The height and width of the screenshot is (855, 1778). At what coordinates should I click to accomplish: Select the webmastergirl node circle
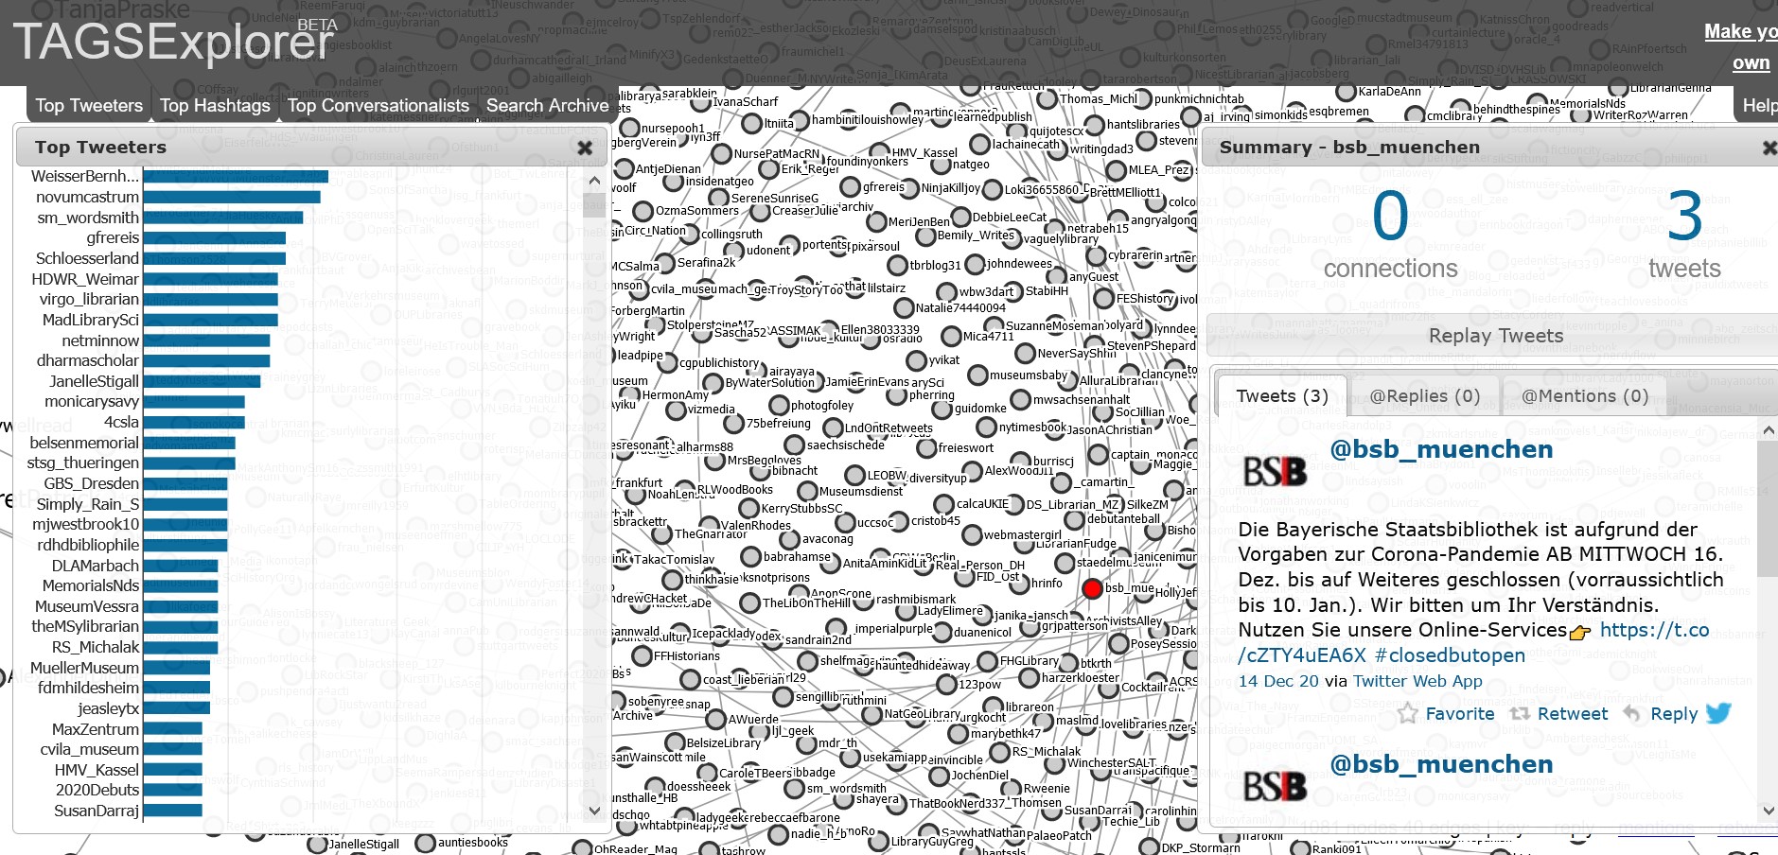click(971, 534)
